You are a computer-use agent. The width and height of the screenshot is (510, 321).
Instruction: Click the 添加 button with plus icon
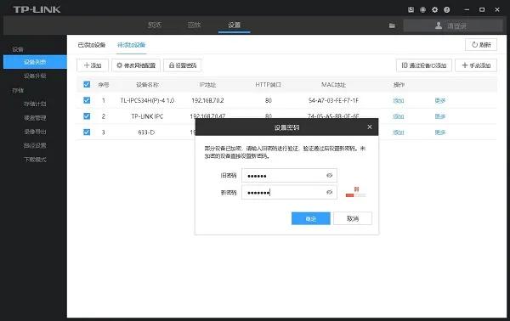tap(93, 65)
